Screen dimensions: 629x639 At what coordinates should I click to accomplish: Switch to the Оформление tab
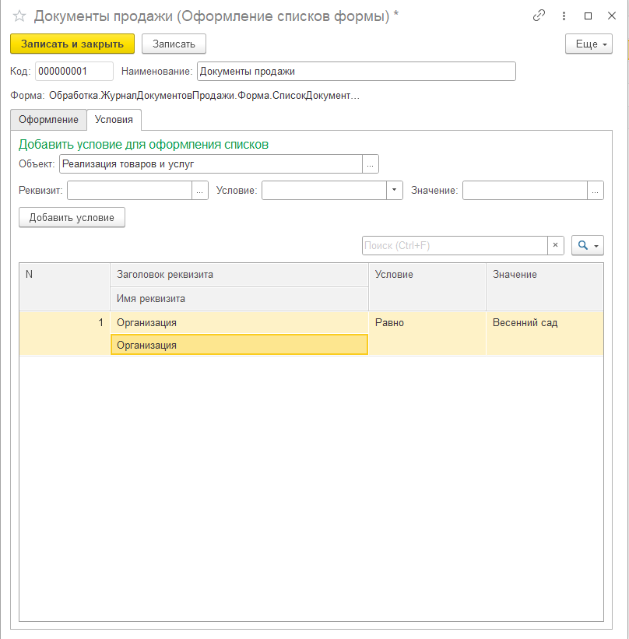48,119
